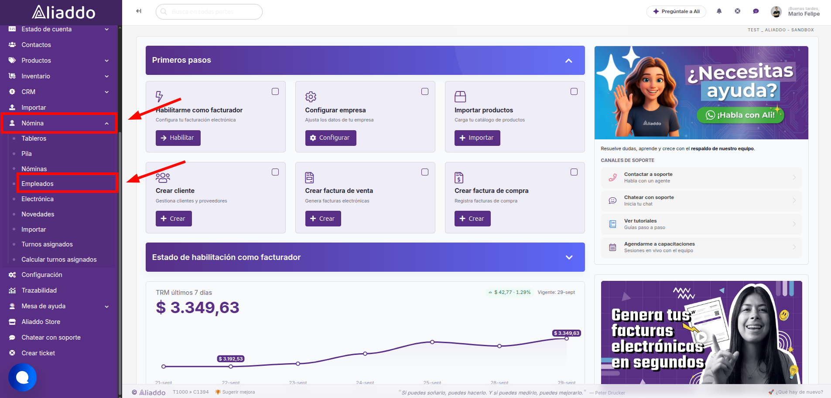The image size is (831, 398).
Task: Open the floating blue chat widget
Action: (x=22, y=377)
